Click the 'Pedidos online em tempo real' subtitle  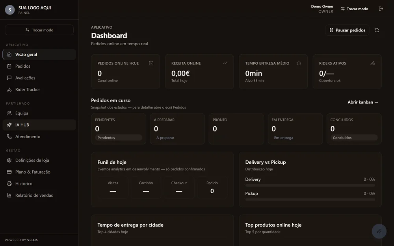click(x=119, y=44)
